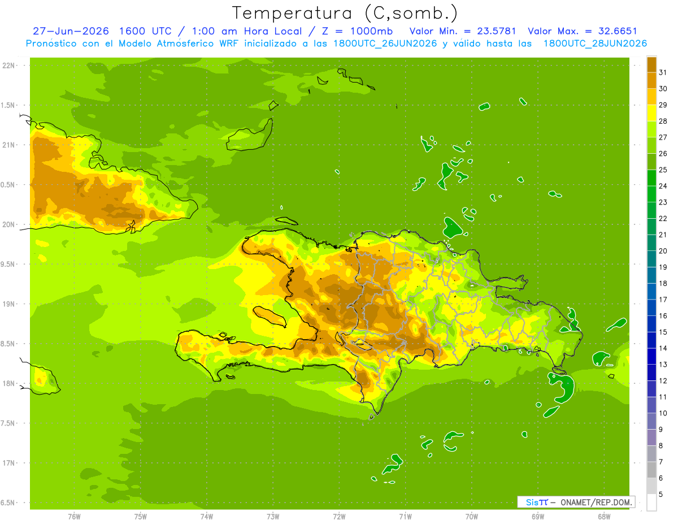Click the "20N" latitude axis label
Viewport: 678px width, 524px height.
tap(8, 225)
